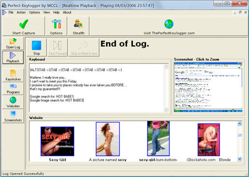The width and height of the screenshot is (249, 177).
Task: Open the Help menu
Action: 56,13
